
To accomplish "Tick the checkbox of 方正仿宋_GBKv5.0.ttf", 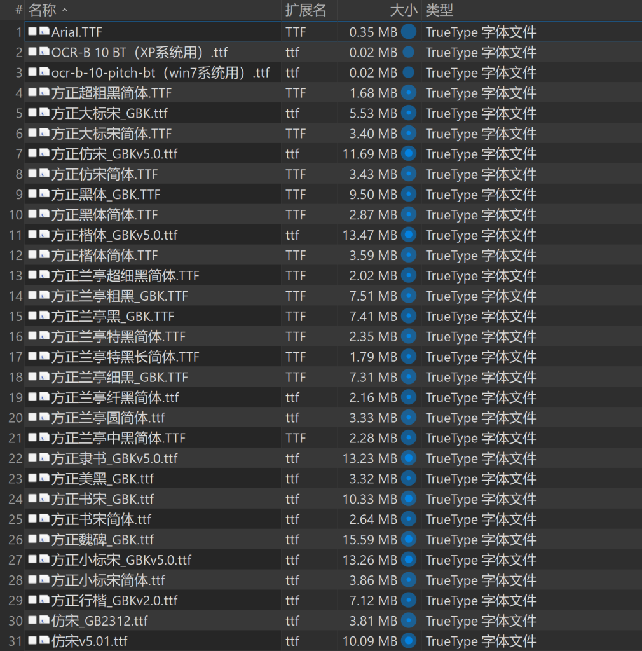I will (32, 153).
